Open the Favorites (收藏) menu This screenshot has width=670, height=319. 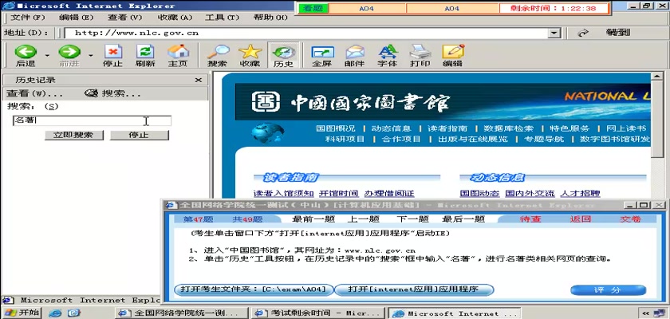[175, 18]
